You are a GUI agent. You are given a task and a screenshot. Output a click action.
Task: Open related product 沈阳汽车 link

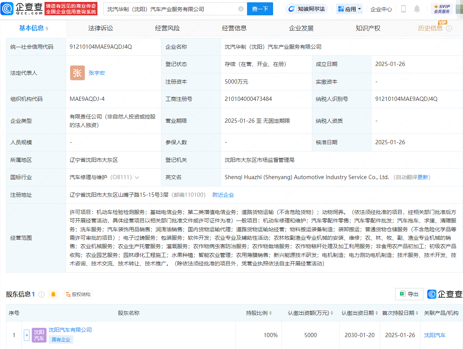pos(435,335)
